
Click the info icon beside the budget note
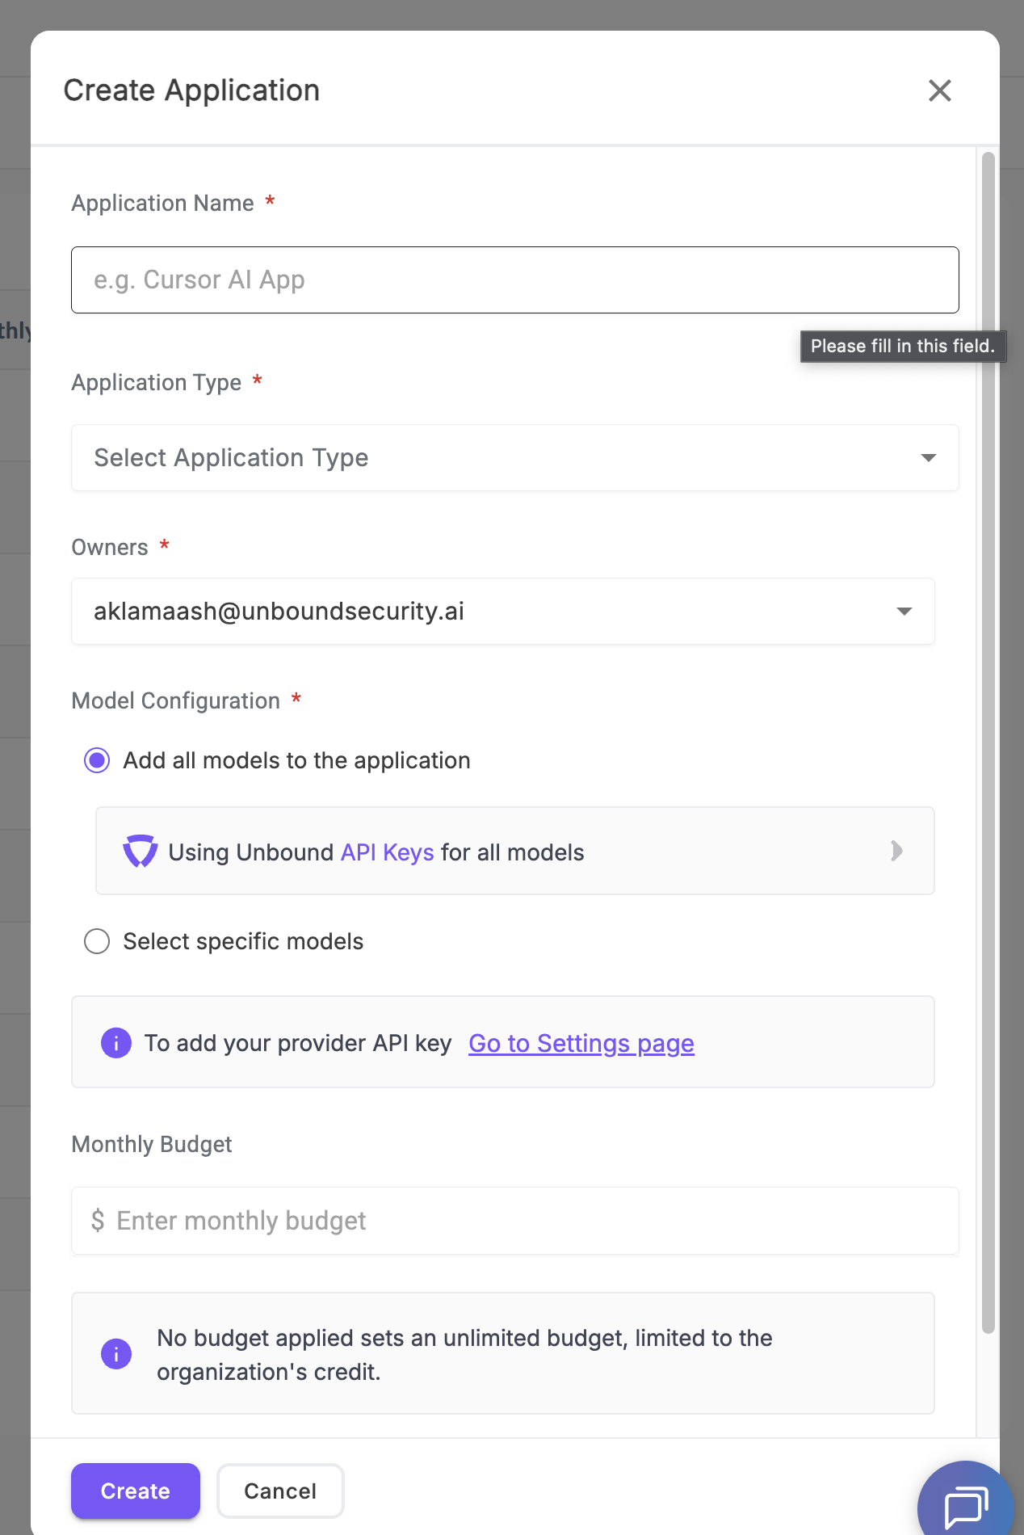point(116,1353)
